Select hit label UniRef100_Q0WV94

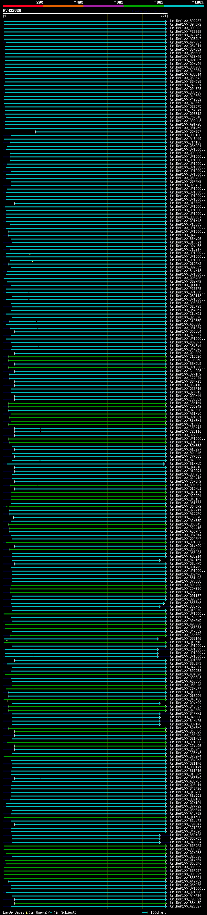point(185,64)
